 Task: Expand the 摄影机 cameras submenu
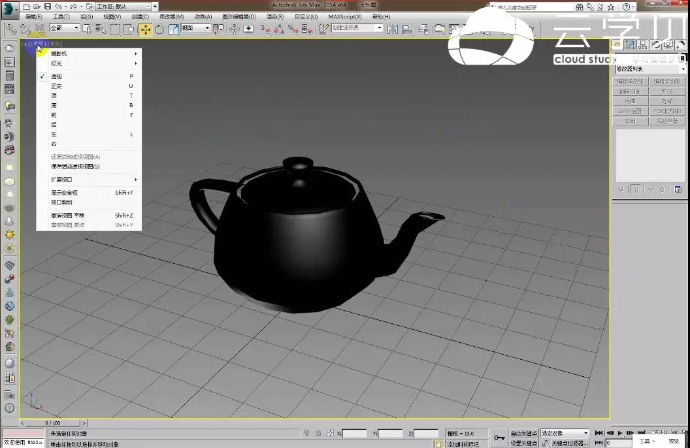[x=90, y=54]
